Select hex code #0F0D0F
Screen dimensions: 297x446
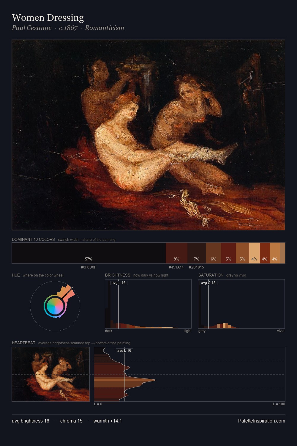coord(89,267)
